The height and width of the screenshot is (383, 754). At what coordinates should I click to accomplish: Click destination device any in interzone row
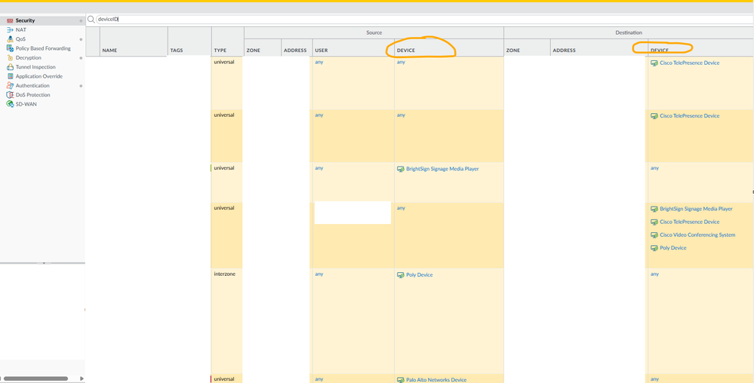coord(654,274)
